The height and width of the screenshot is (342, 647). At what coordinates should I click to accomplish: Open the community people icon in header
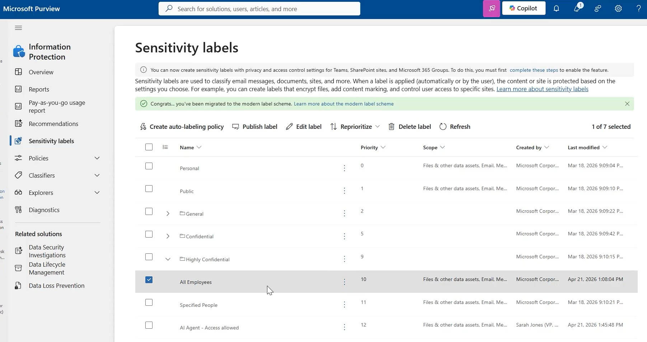click(598, 9)
